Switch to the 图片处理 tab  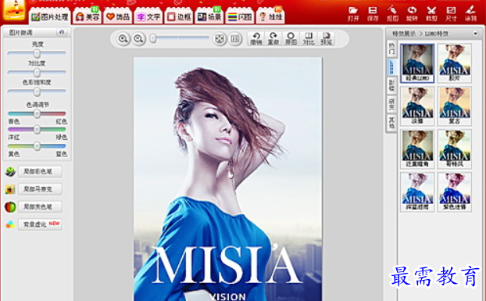(50, 16)
